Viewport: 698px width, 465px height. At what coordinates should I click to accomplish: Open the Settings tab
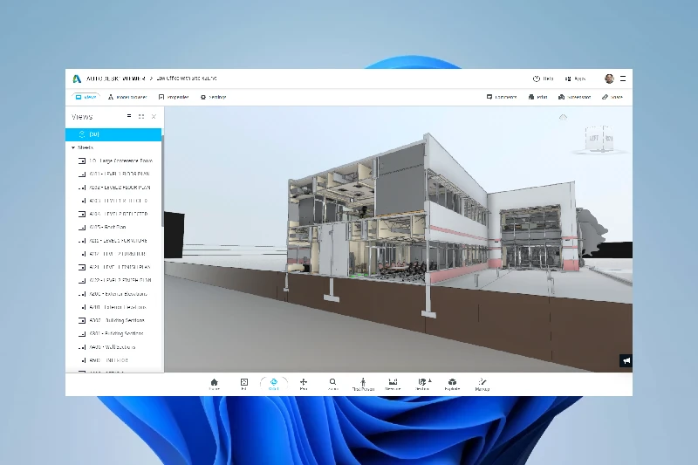213,97
